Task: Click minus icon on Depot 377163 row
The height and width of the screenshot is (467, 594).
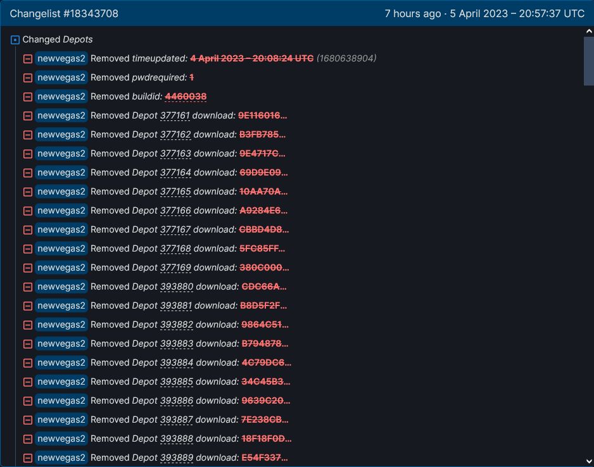Action: (28, 153)
